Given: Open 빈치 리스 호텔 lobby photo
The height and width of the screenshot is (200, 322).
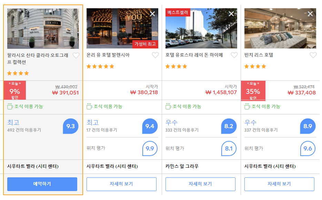Looking at the screenshot, I should [x=280, y=28].
